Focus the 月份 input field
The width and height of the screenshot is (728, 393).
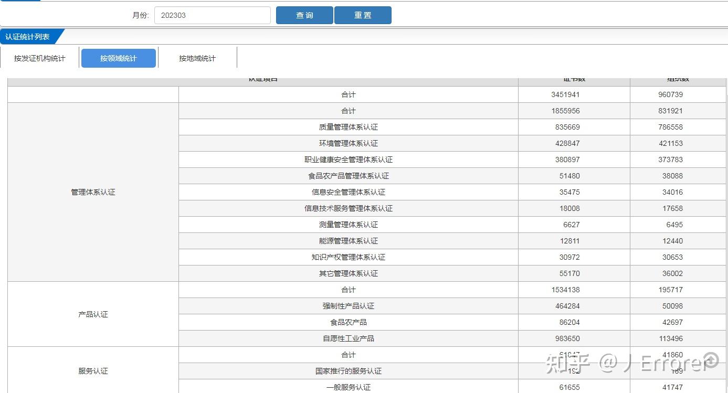[213, 15]
